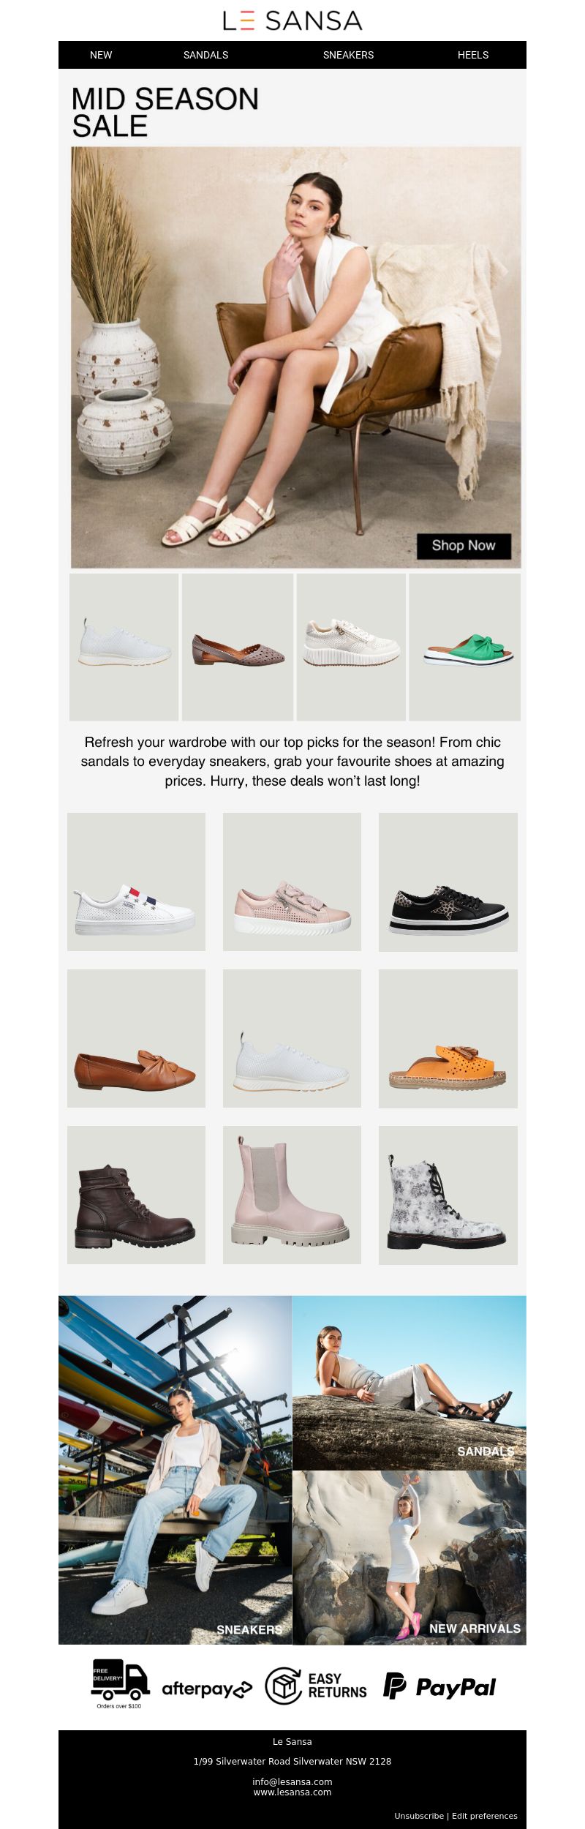Select the HEELS navigation link
The width and height of the screenshot is (585, 1829).
coord(473,55)
